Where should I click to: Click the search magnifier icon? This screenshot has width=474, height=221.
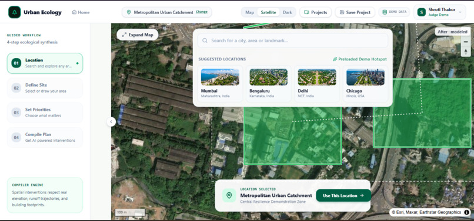click(x=205, y=40)
